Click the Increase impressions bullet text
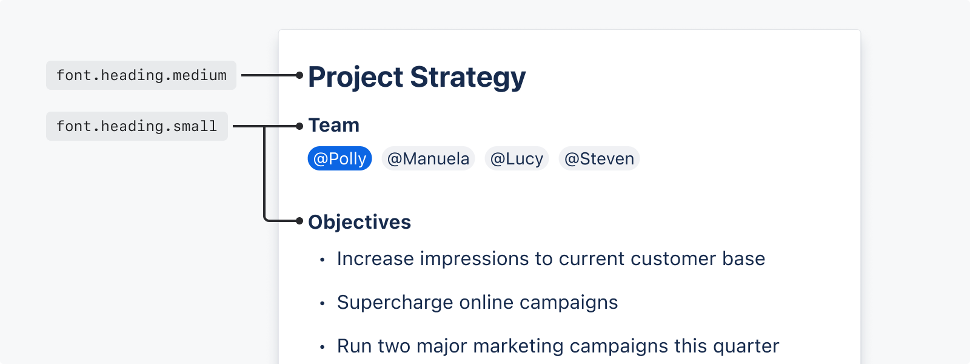Image resolution: width=970 pixels, height=364 pixels. 551,258
